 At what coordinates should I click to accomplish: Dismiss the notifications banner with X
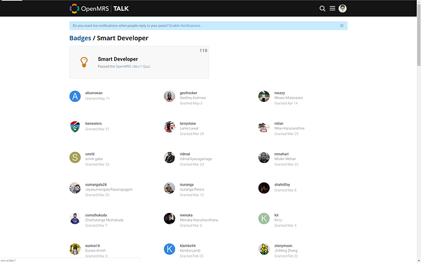pos(342,26)
